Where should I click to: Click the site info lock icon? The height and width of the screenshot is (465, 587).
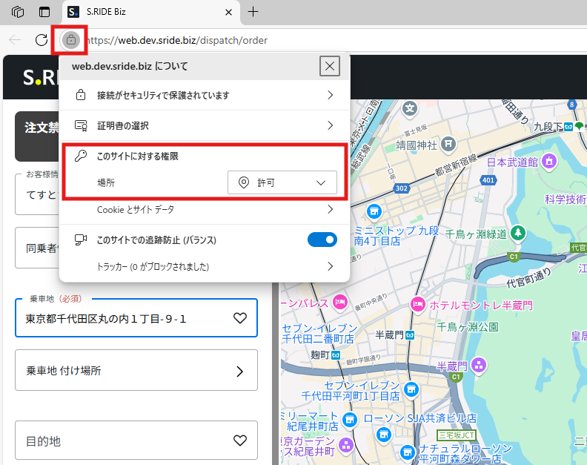[70, 40]
